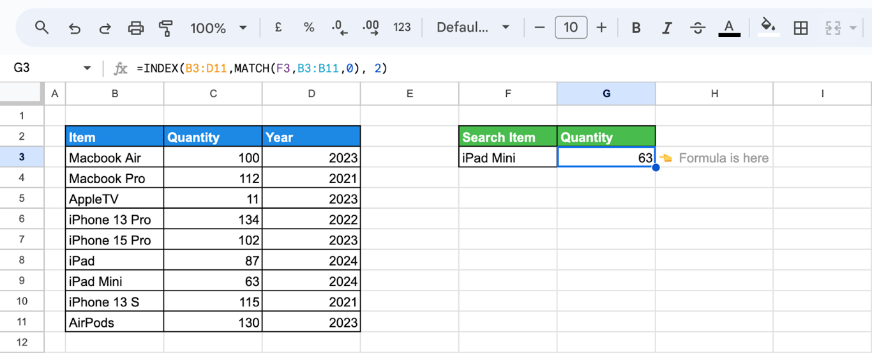This screenshot has height=353, width=872.
Task: Format as currency with £ icon
Action: (278, 27)
